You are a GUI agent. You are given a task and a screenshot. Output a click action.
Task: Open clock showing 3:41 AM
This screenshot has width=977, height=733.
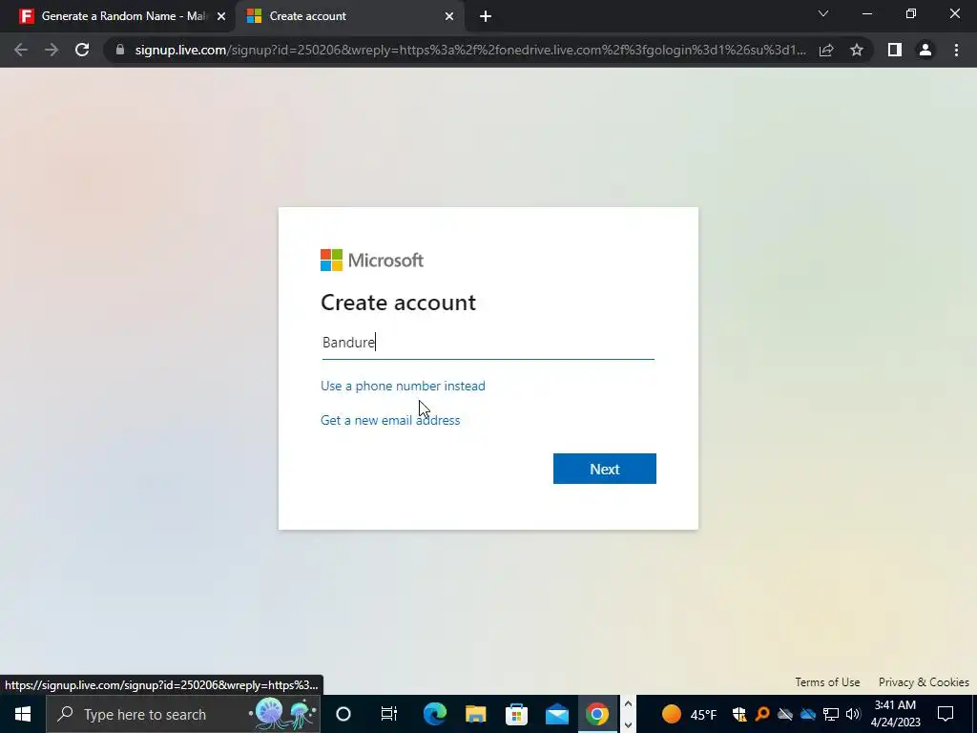[895, 714]
